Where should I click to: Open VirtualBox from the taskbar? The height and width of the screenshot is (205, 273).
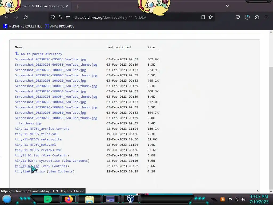131,199
